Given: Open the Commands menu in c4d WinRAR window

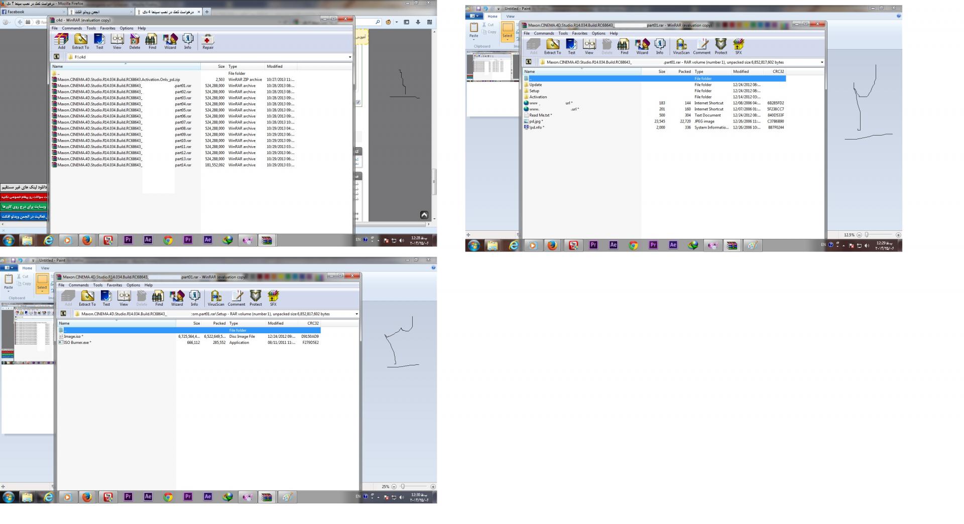Looking at the screenshot, I should coord(72,28).
